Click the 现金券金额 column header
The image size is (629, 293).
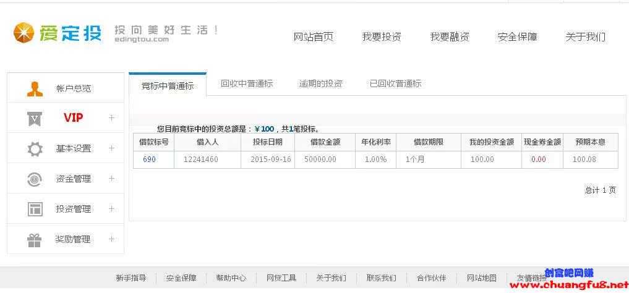coord(542,142)
